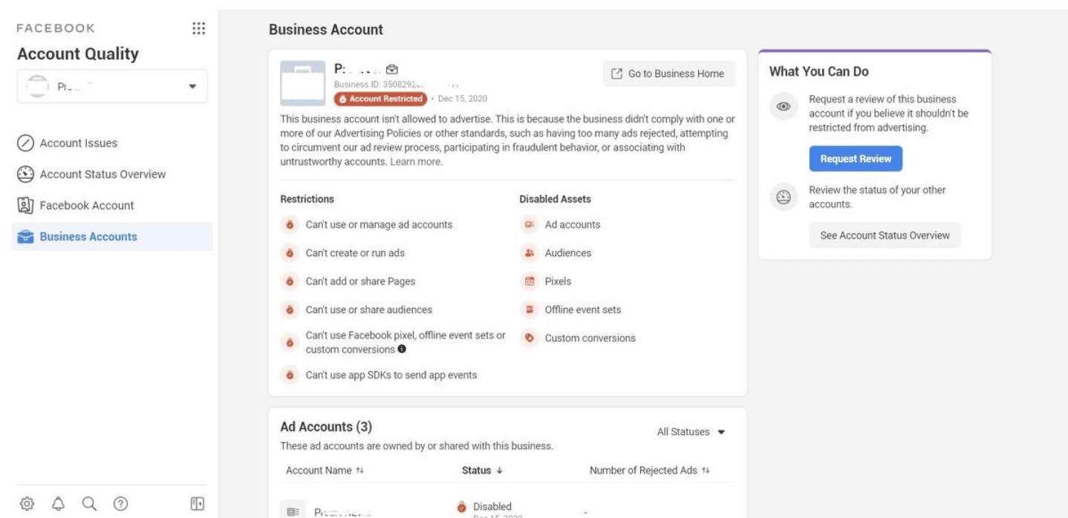
Task: Click the "Custom conversions" disabled asset label
Action: pos(590,338)
